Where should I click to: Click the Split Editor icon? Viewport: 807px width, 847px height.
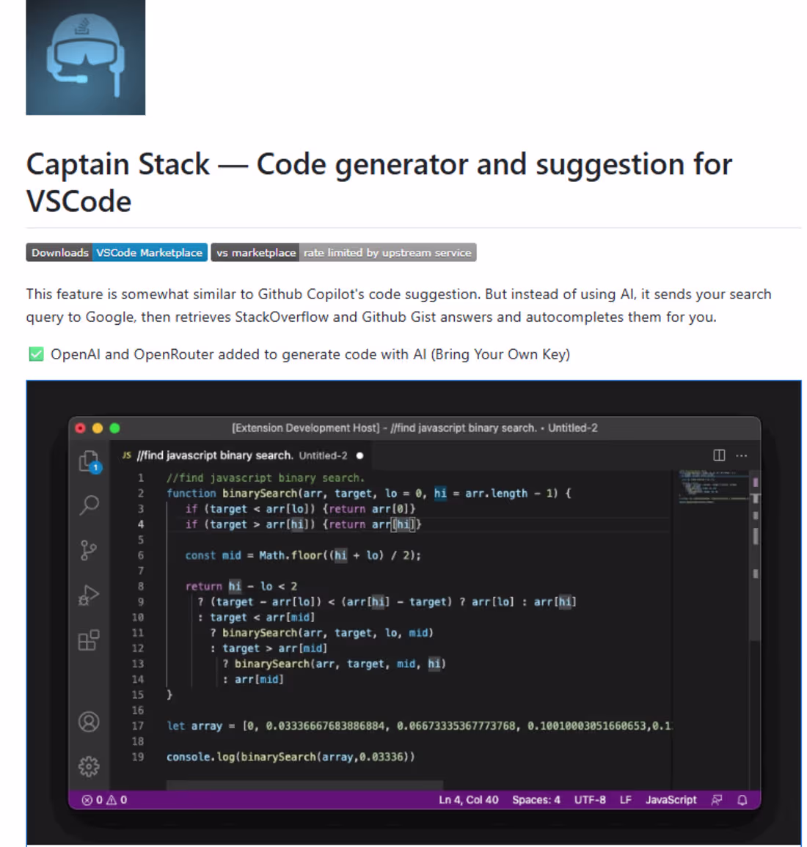click(719, 455)
